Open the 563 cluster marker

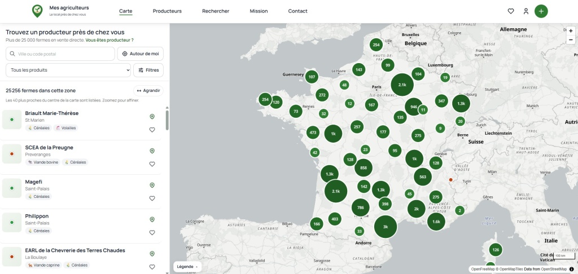pos(423,177)
